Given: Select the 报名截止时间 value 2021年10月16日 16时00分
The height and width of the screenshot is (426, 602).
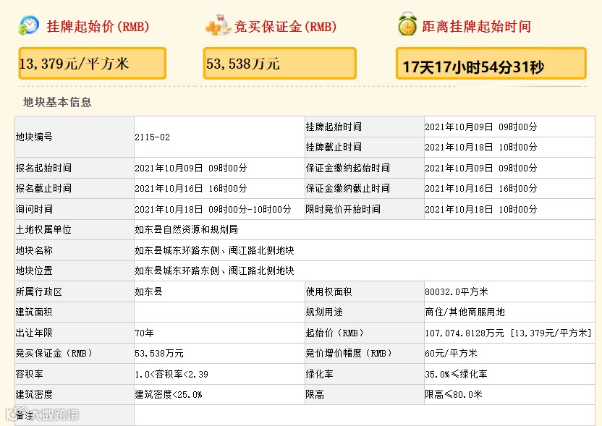Looking at the screenshot, I should coord(191,188).
